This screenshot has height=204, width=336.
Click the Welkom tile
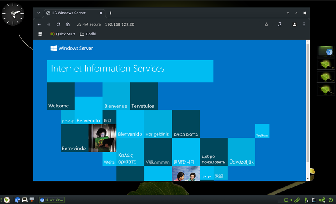[262, 131]
